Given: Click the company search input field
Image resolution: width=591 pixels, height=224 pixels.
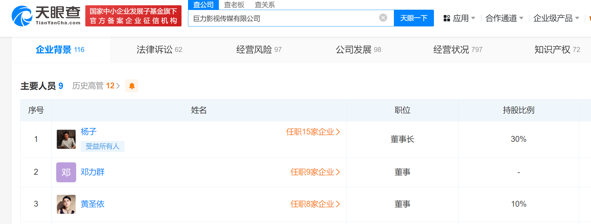Looking at the screenshot, I should pos(282,18).
